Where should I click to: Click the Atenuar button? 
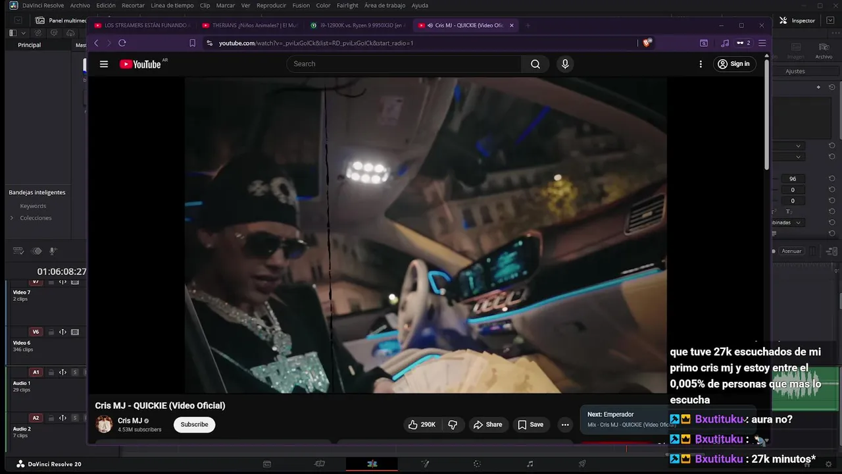click(x=791, y=251)
